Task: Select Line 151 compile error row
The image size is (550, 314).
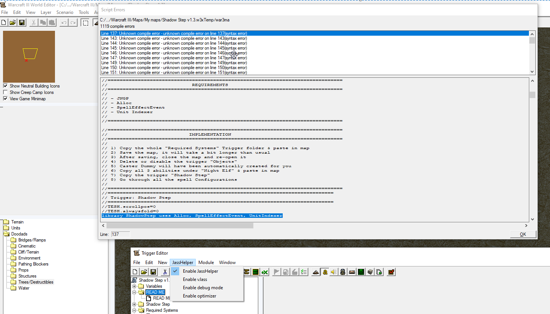Action: (x=314, y=72)
